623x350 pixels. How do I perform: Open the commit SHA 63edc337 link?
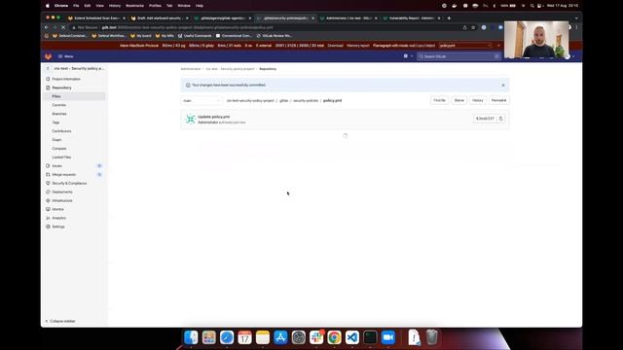485,119
